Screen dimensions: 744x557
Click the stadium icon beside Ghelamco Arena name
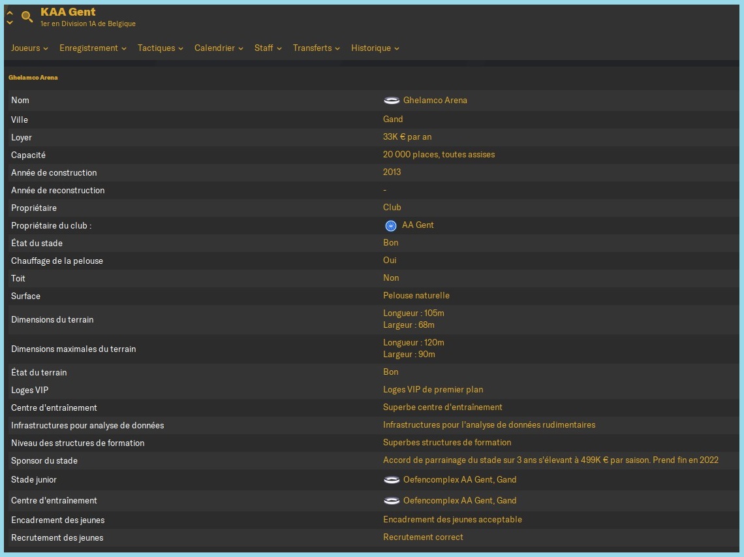click(392, 100)
